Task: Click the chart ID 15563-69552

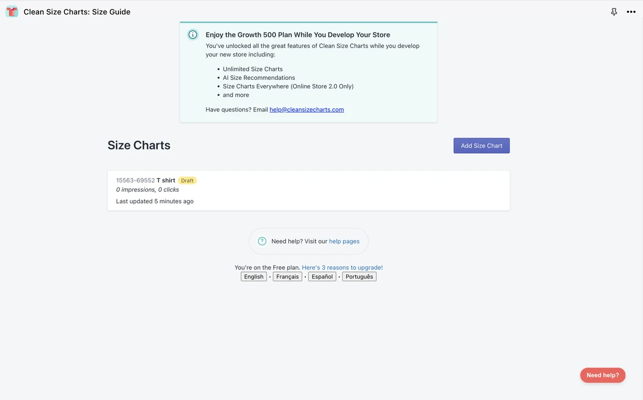Action: tap(136, 180)
